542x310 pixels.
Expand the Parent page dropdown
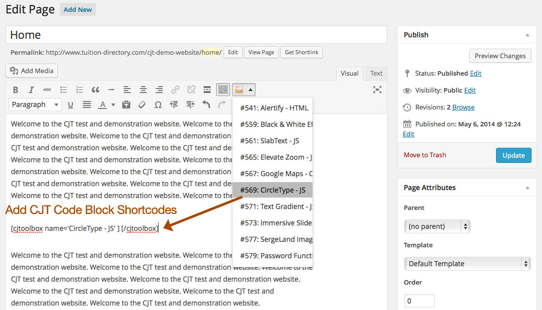click(x=437, y=226)
